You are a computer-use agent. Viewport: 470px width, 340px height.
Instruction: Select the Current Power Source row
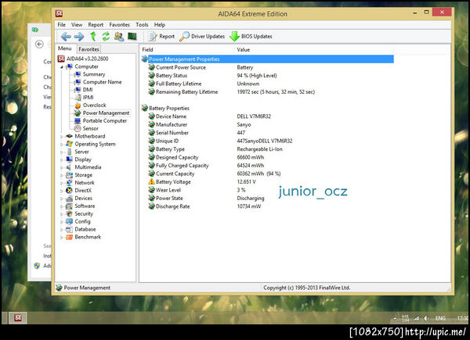click(x=267, y=67)
